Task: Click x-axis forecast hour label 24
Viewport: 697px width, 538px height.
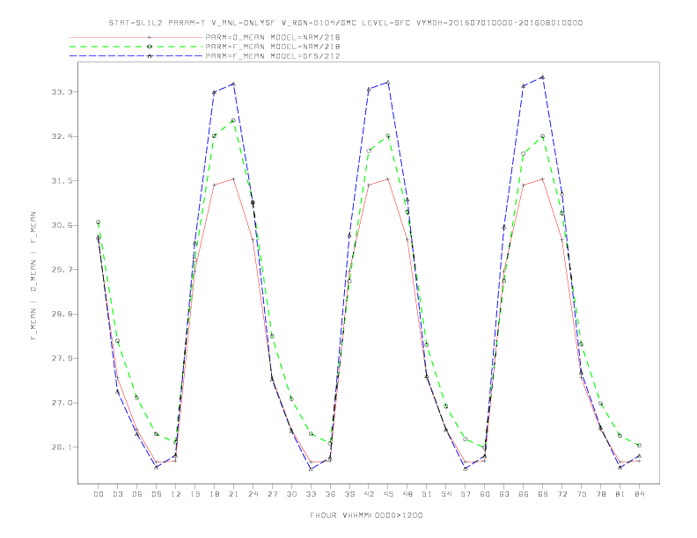Action: pos(253,494)
